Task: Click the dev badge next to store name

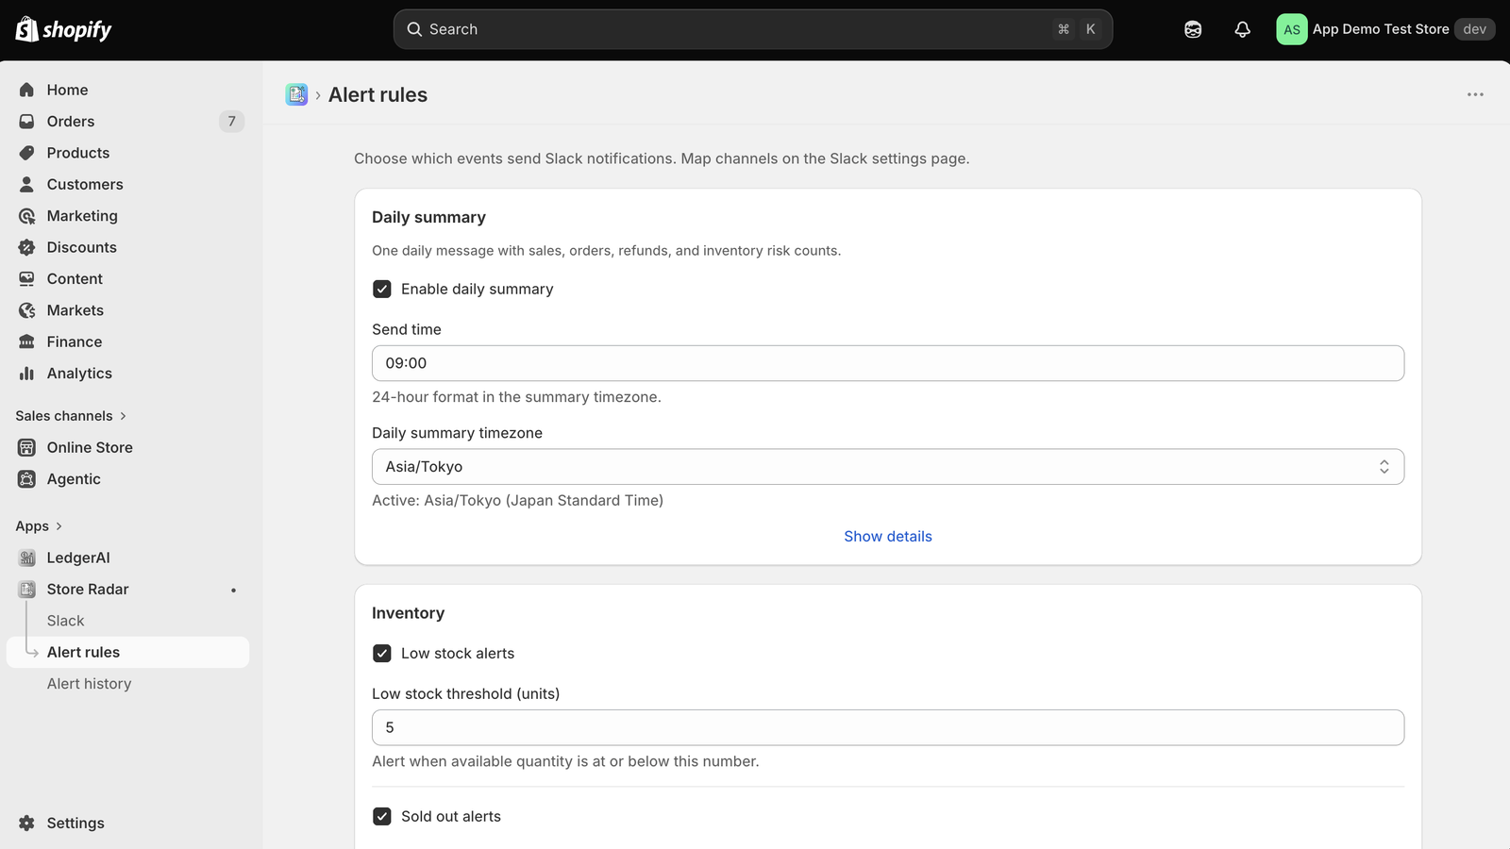Action: coord(1475,29)
